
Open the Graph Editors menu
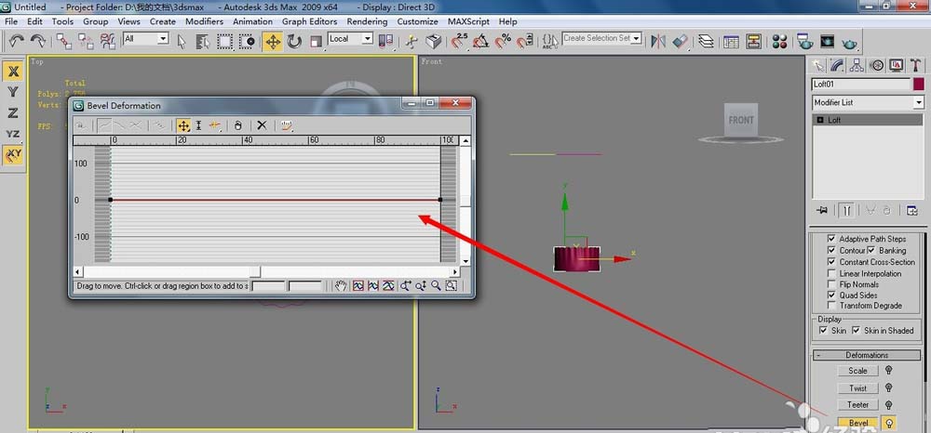(309, 21)
